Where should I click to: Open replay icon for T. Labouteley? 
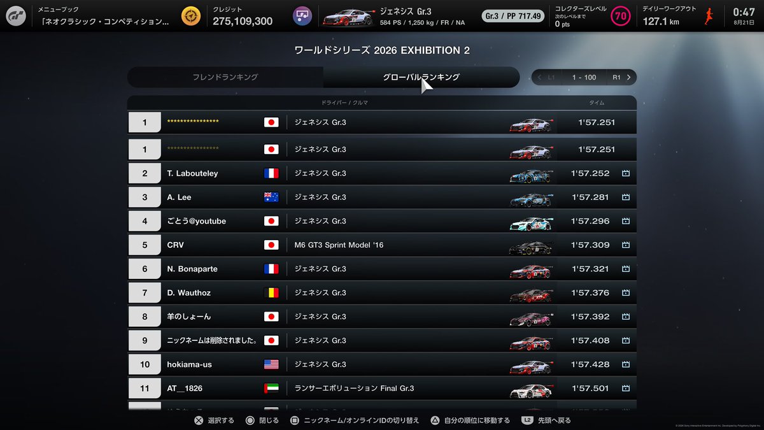pyautogui.click(x=626, y=173)
